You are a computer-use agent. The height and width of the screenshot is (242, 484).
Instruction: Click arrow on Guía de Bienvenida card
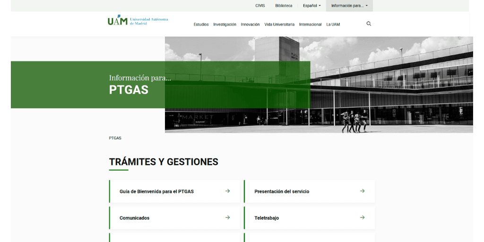pos(227,191)
